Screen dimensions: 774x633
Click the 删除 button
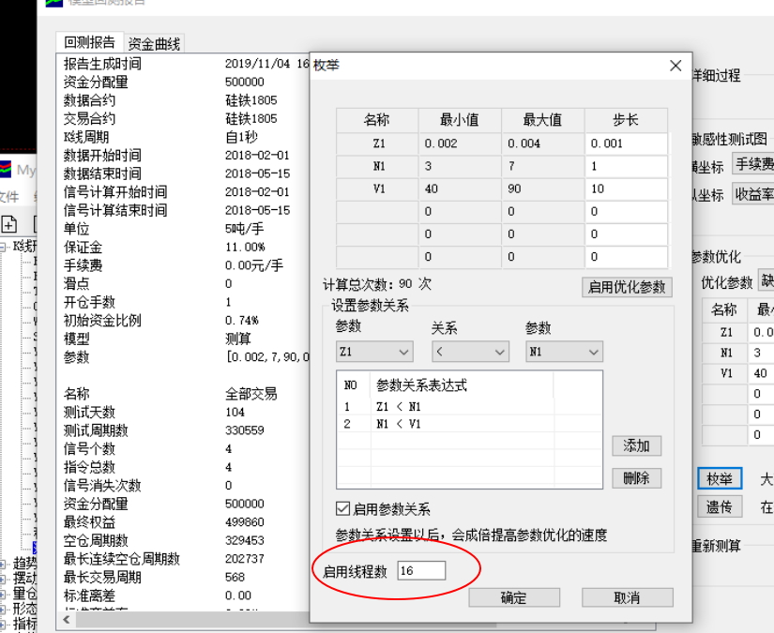pos(636,478)
